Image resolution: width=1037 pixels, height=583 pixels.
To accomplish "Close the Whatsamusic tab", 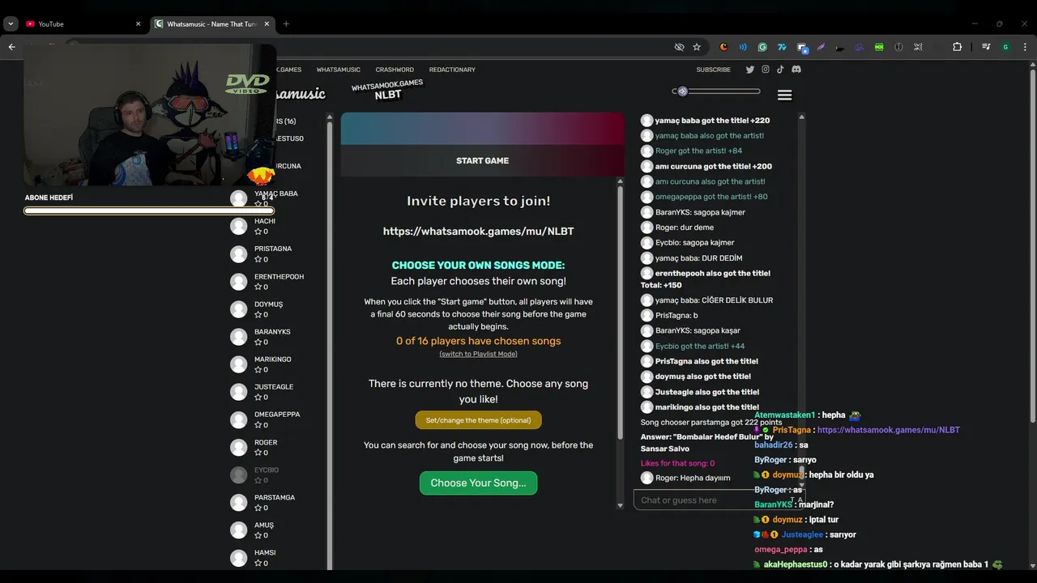I will (267, 24).
